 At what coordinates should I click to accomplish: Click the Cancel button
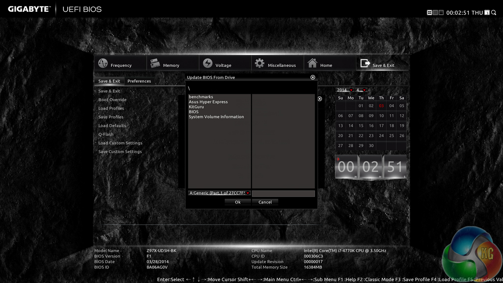265,202
